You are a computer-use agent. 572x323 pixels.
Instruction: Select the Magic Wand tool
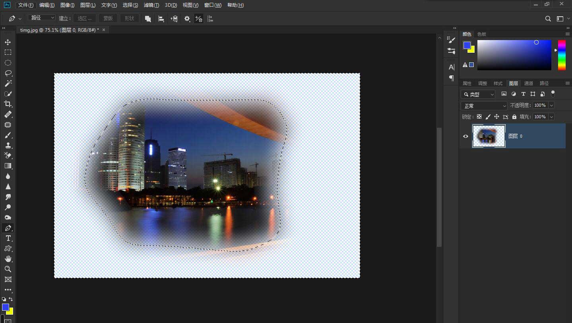pyautogui.click(x=8, y=83)
